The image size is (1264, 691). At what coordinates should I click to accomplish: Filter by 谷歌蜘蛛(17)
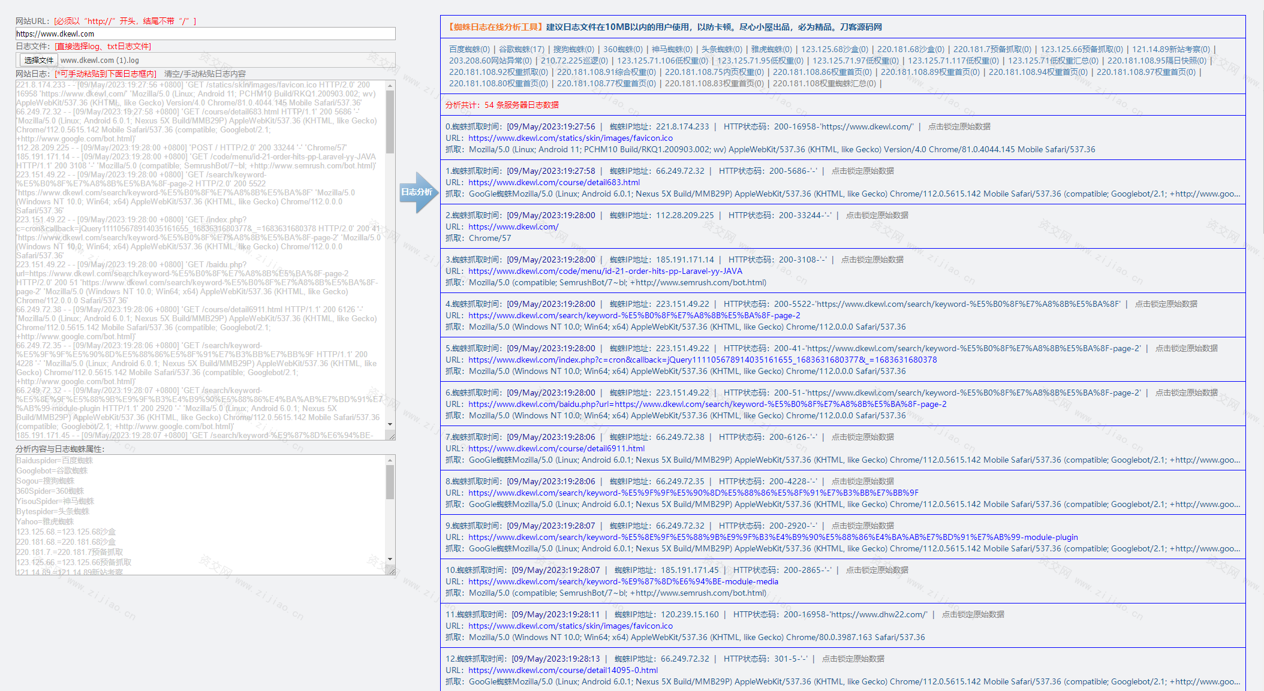pos(522,49)
